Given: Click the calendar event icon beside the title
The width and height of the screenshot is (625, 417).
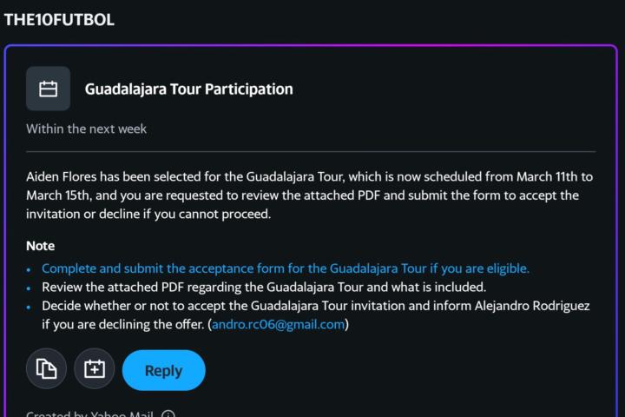Looking at the screenshot, I should (49, 89).
